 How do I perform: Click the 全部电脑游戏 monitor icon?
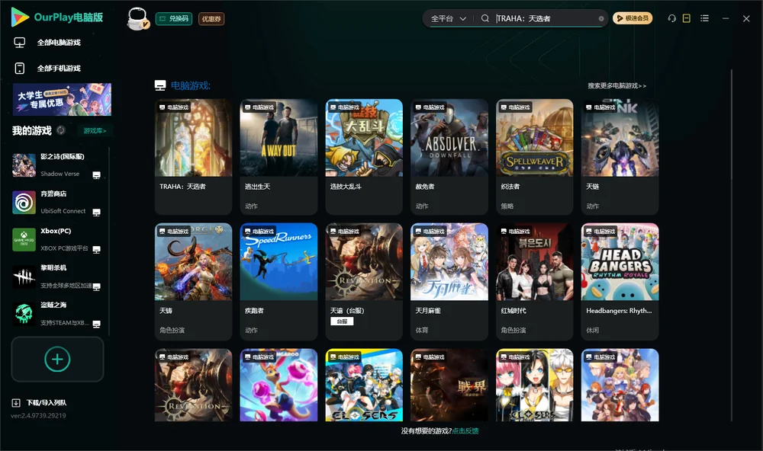[20, 43]
